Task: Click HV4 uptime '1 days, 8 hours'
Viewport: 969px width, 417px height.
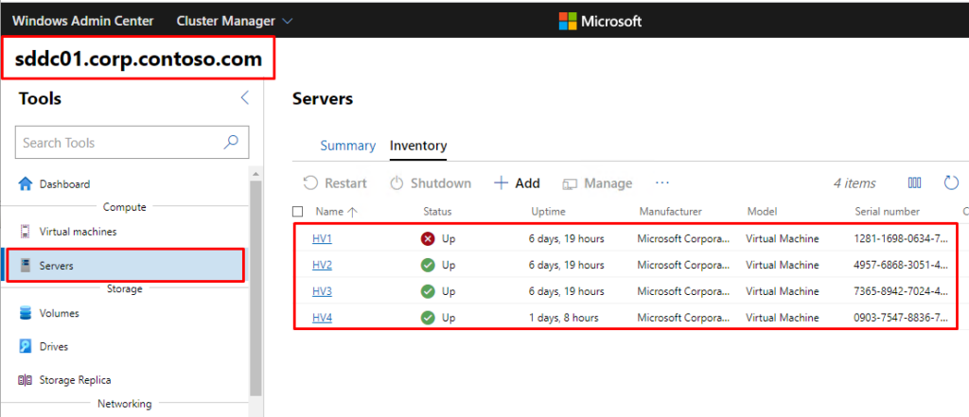Action: (x=563, y=318)
